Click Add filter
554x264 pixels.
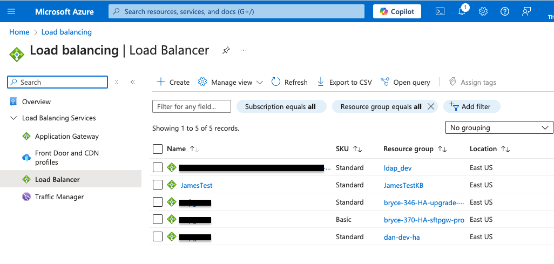472,107
